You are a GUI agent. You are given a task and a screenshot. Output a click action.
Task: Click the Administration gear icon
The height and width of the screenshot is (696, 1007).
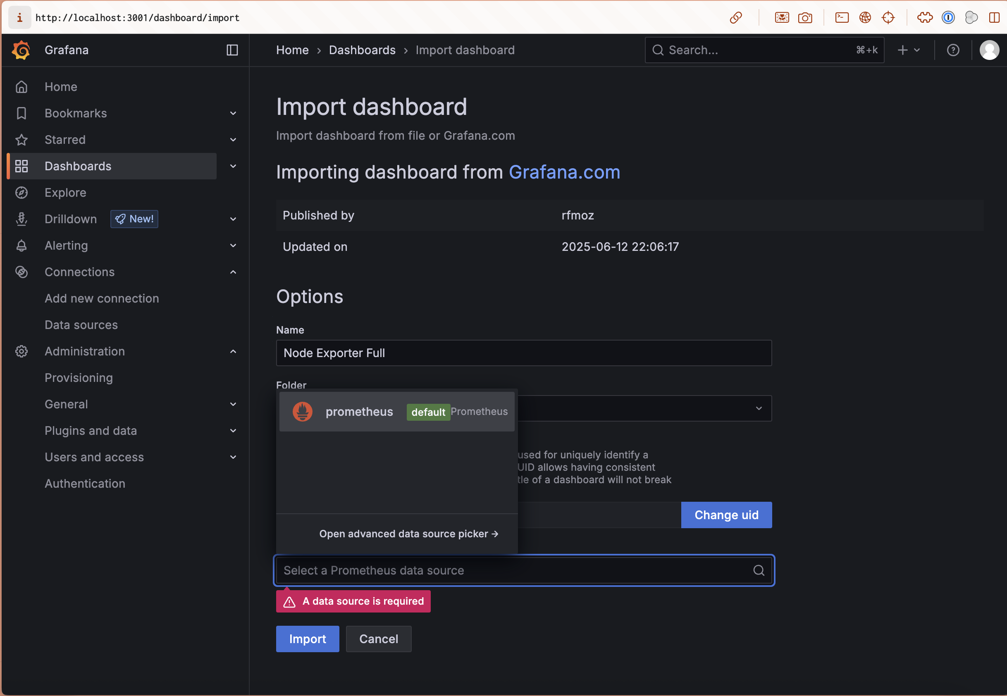click(21, 351)
